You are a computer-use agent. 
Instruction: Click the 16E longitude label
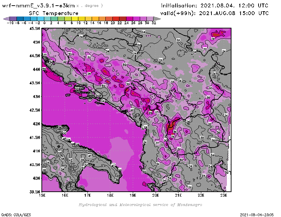[x=65, y=195]
